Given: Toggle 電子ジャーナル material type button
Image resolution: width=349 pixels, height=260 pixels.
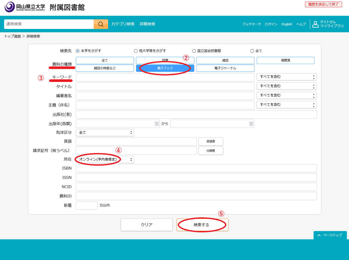Looking at the screenshot, I should coord(225,68).
